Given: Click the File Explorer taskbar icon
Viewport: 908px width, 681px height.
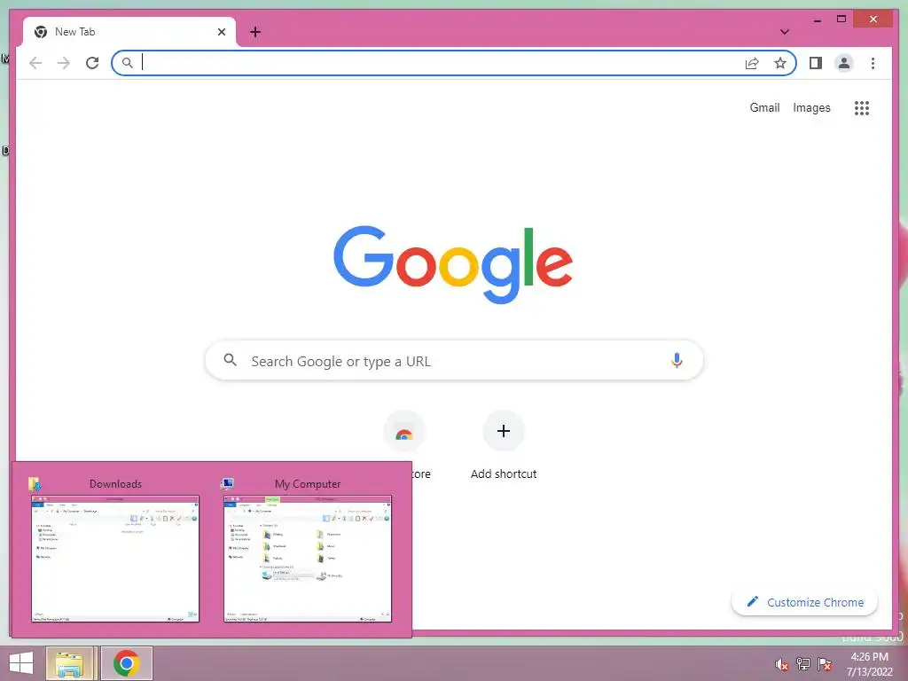Looking at the screenshot, I should pyautogui.click(x=69, y=663).
